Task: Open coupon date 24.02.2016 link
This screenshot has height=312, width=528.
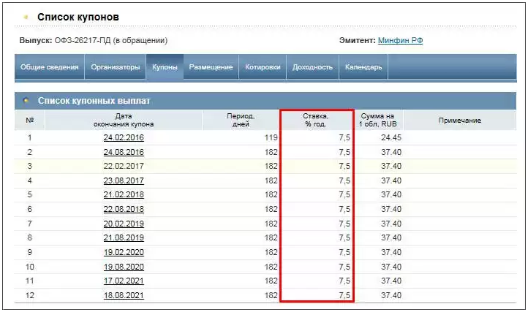Action: (124, 137)
